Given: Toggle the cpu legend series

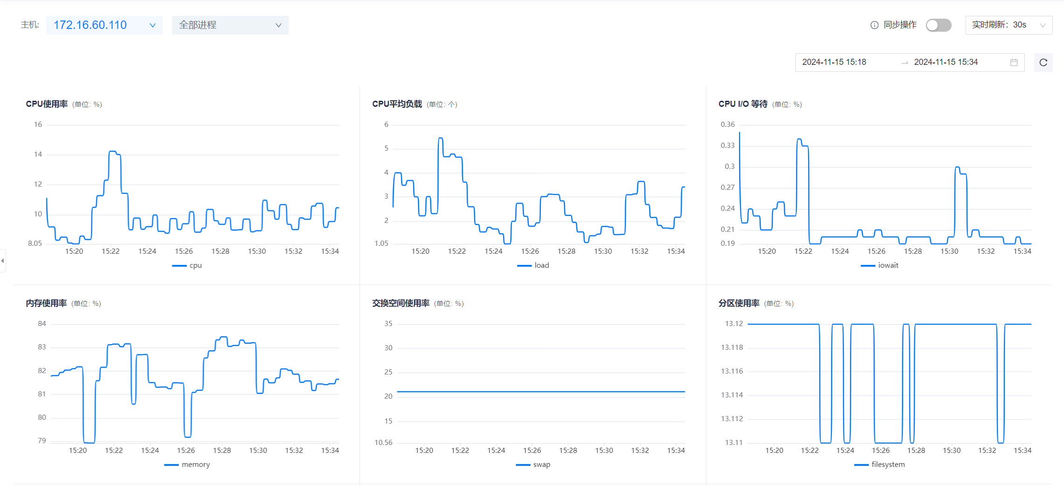Looking at the screenshot, I should click(187, 265).
